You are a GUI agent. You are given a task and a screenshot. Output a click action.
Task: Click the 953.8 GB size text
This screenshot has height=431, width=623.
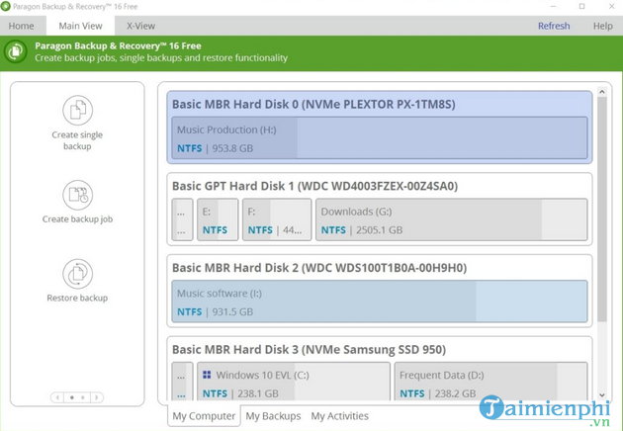pyautogui.click(x=232, y=148)
